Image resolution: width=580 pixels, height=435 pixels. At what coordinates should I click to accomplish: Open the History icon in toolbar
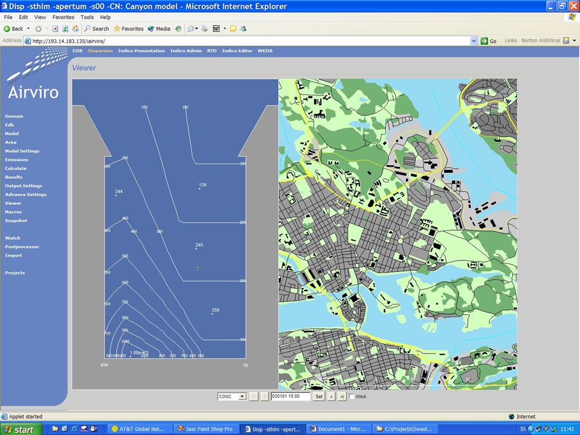click(x=178, y=28)
